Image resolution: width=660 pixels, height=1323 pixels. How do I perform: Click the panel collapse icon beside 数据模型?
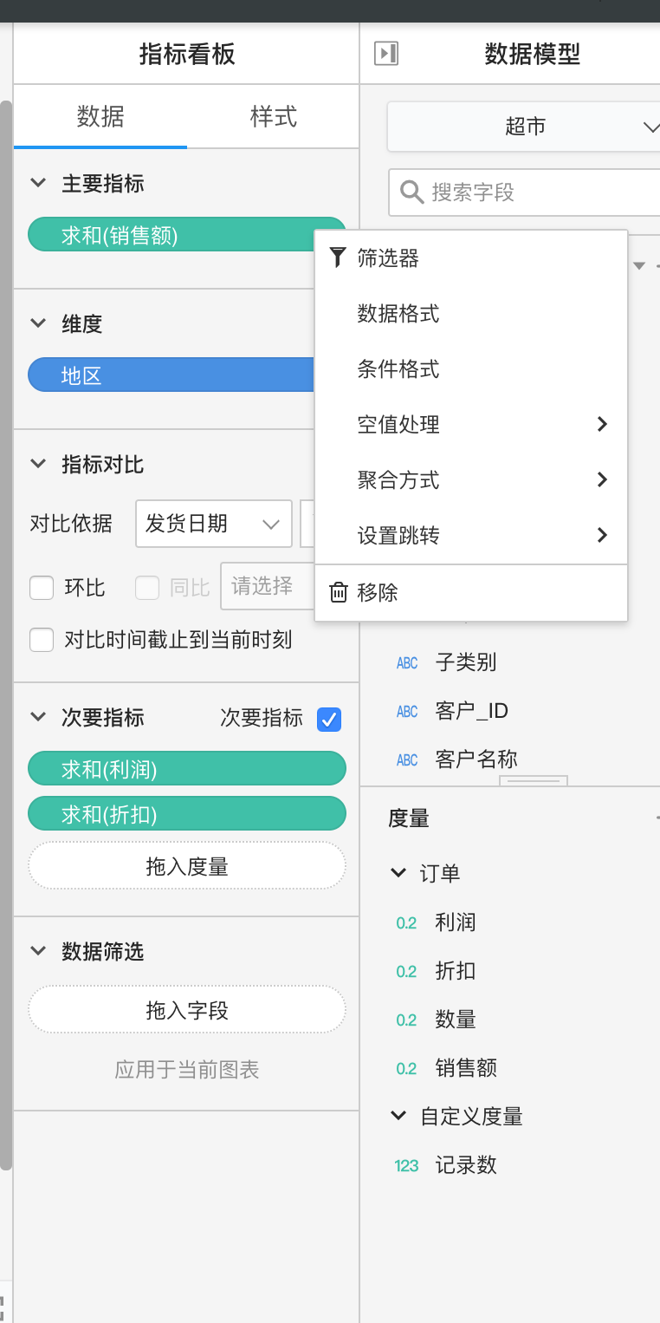[x=386, y=54]
